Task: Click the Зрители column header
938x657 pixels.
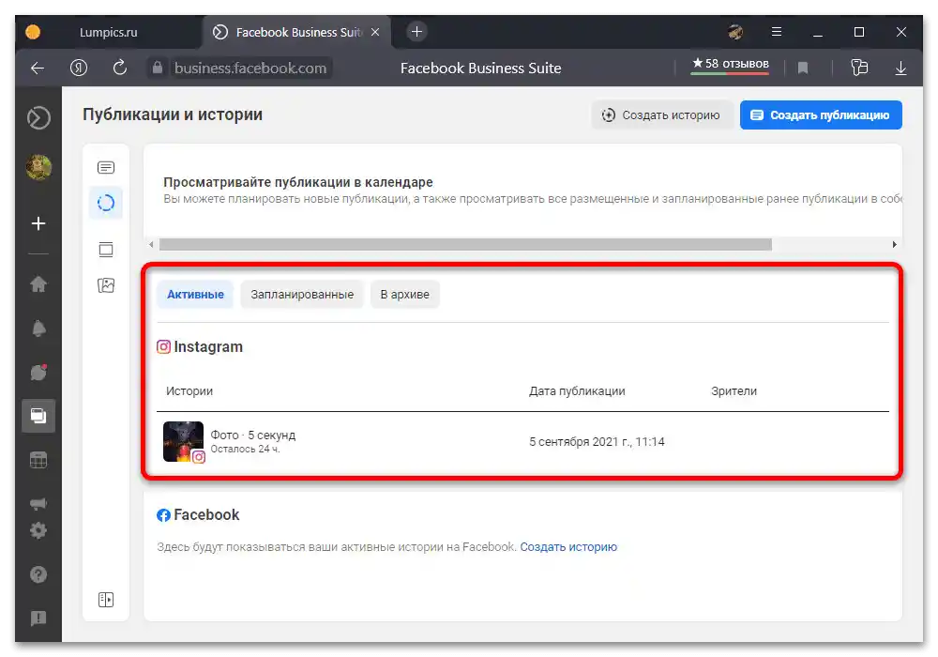Action: tap(734, 390)
